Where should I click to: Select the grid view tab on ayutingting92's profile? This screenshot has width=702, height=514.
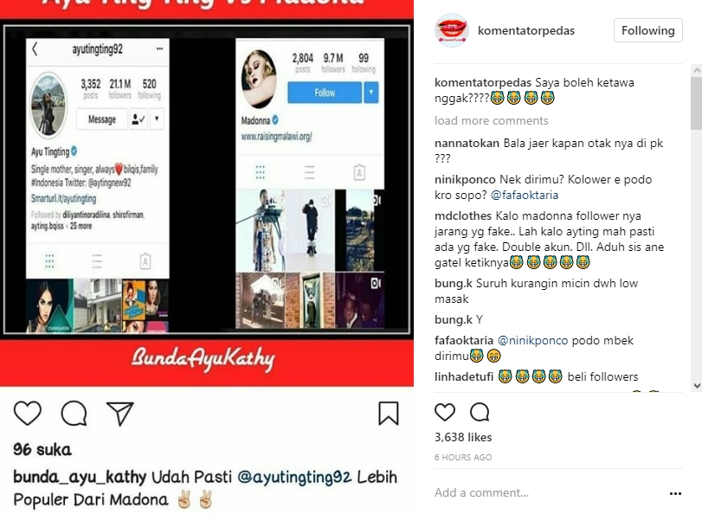point(49,260)
